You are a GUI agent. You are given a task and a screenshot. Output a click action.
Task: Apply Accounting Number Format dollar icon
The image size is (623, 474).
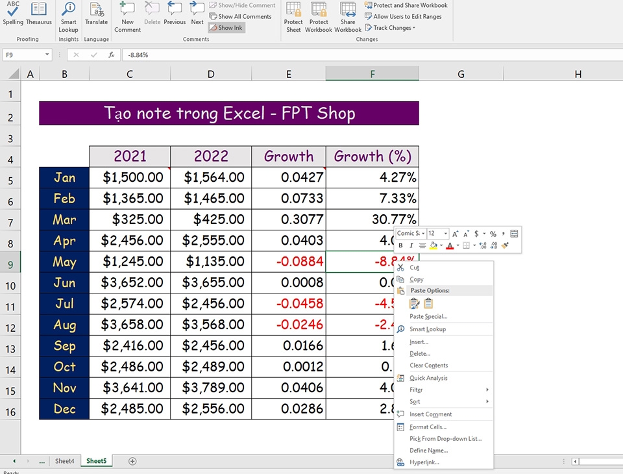tap(476, 234)
